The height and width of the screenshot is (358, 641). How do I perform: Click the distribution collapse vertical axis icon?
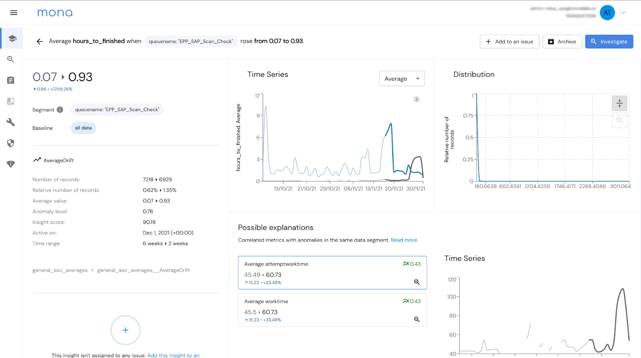coord(619,103)
